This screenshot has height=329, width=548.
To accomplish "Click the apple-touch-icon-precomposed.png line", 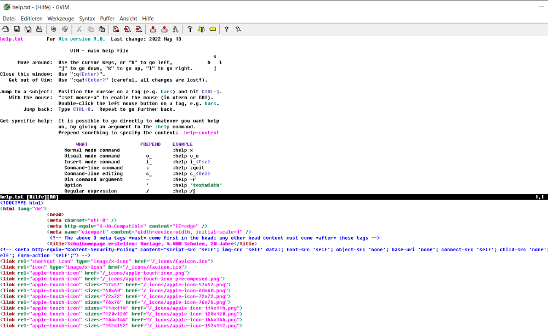I will point(112,279).
